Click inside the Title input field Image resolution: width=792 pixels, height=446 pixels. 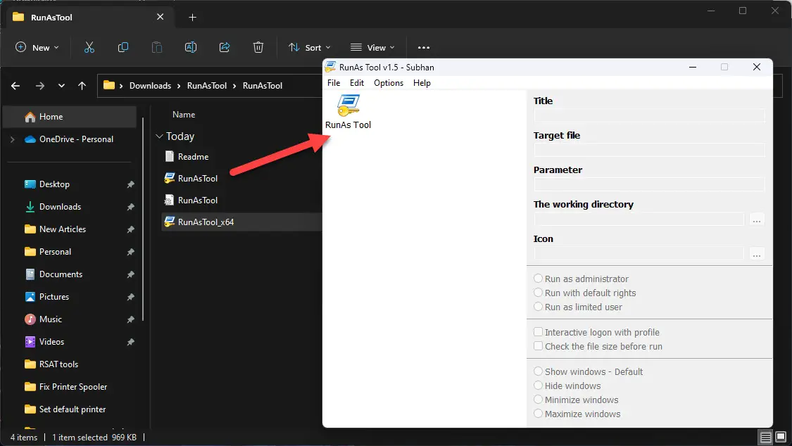coord(648,115)
